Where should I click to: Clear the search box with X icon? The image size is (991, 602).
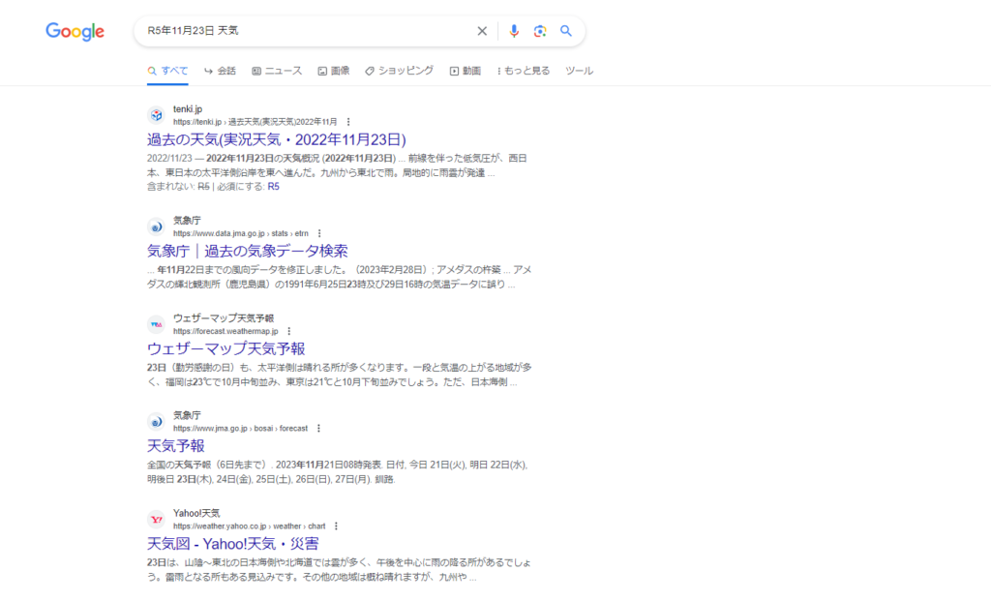[x=482, y=31]
